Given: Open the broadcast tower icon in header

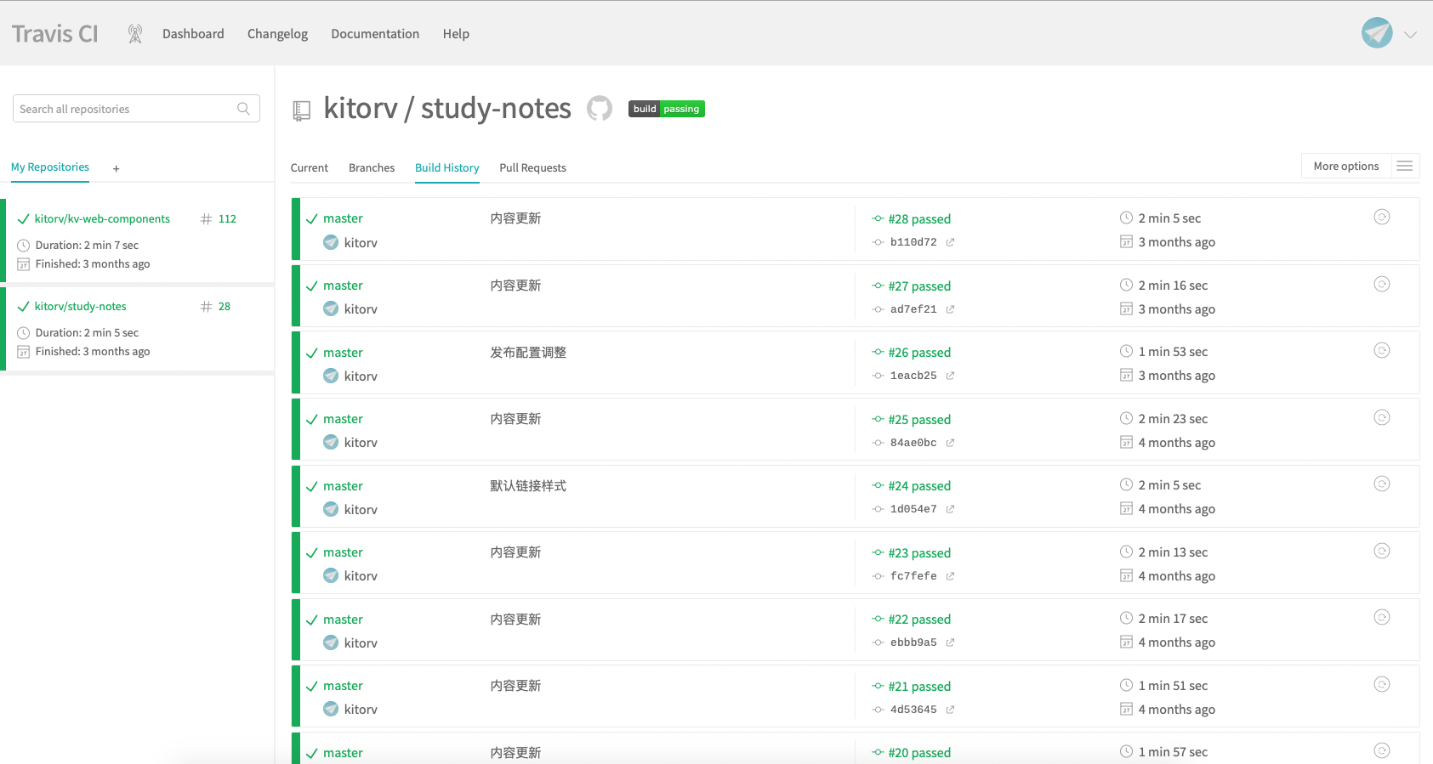Looking at the screenshot, I should (x=134, y=34).
